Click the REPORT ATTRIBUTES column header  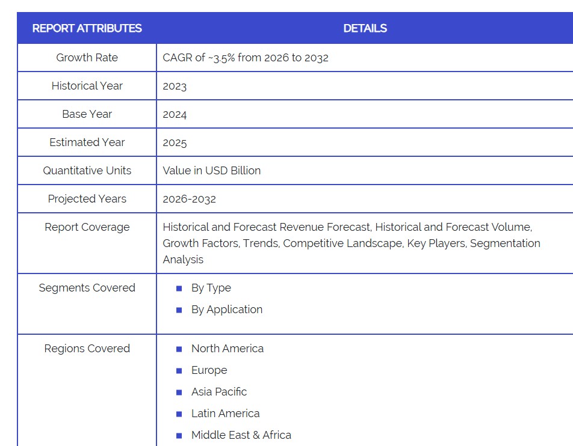[87, 28]
